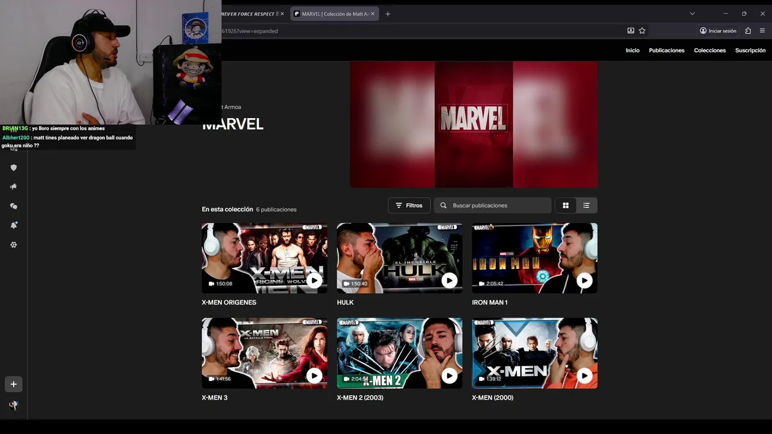Play the X-MEN 2 (2003) video
Image resolution: width=772 pixels, height=434 pixels.
coord(449,376)
